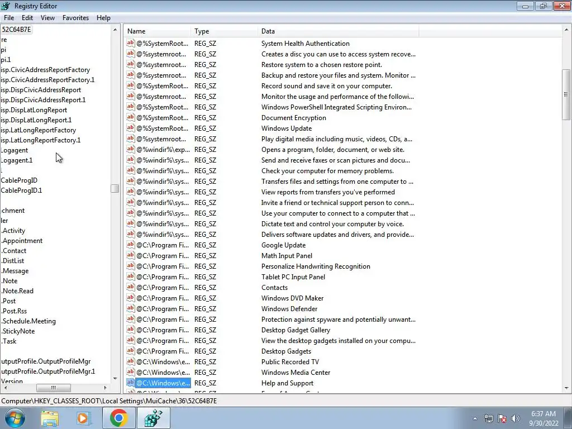
Task: Select 'Record sound and save it on your computer.'
Action: click(x=327, y=85)
